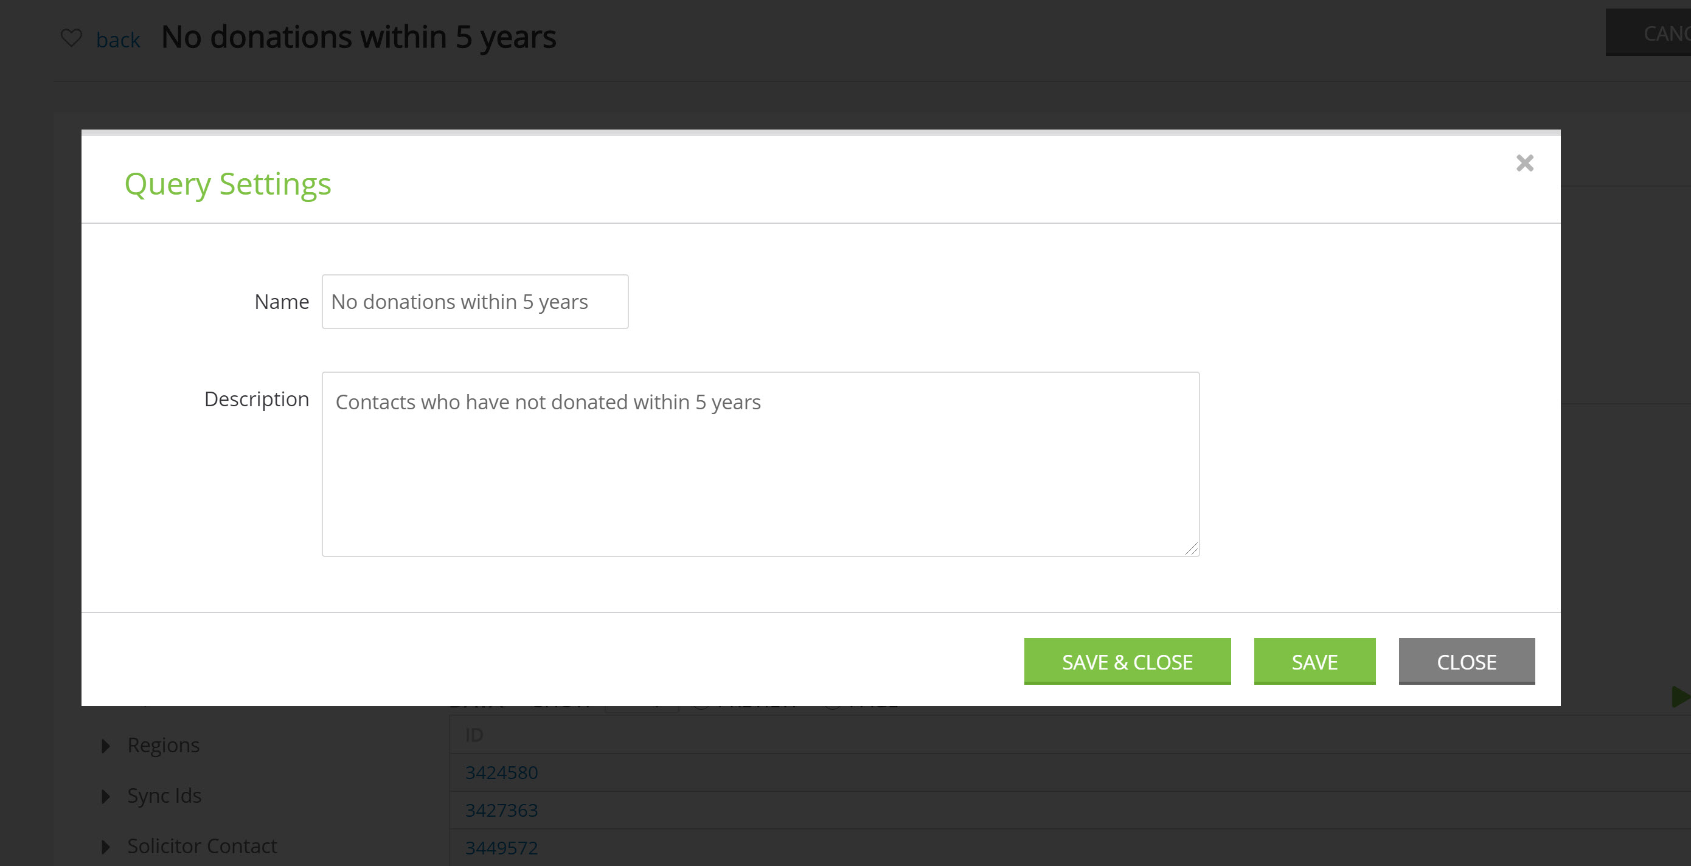Screen dimensions: 1691x866
Task: Expand the Sync Ids tree node
Action: pyautogui.click(x=106, y=797)
